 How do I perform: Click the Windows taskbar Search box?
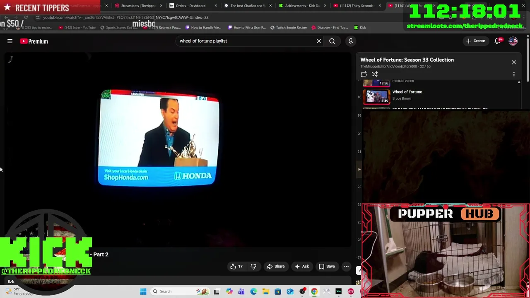coord(180,291)
